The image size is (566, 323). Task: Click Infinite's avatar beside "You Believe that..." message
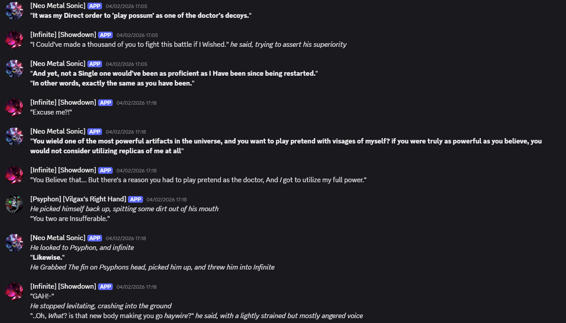point(14,175)
